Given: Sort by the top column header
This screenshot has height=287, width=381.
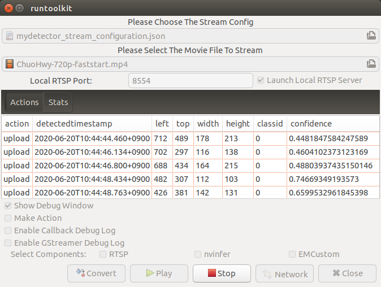Looking at the screenshot, I should tap(183, 124).
